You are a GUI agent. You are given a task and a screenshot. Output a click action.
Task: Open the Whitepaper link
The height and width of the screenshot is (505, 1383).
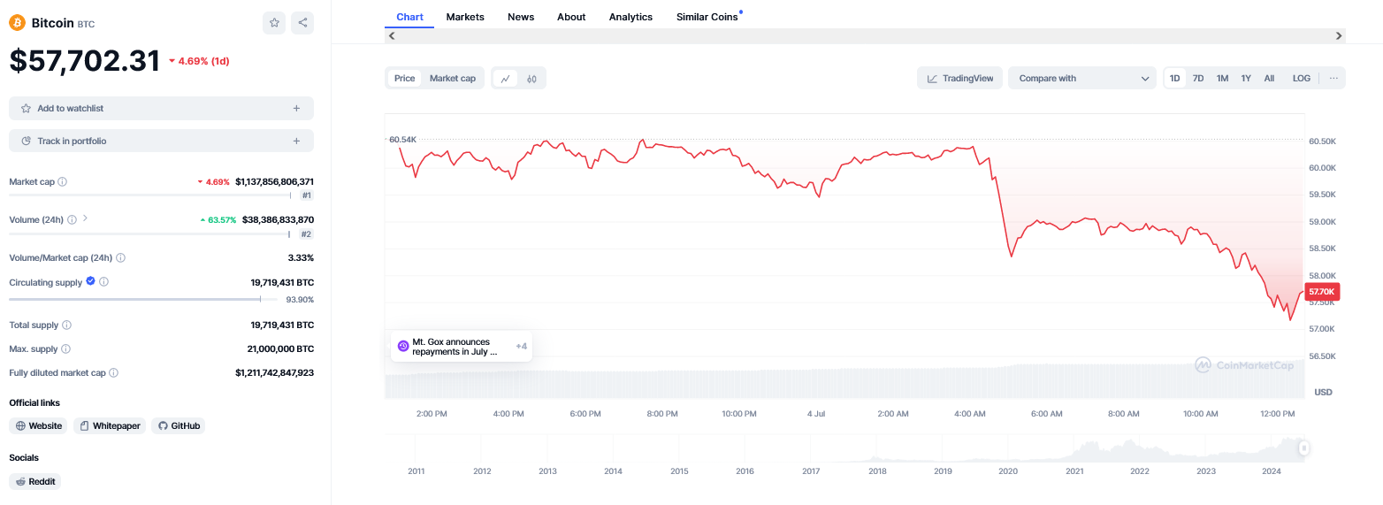click(110, 426)
